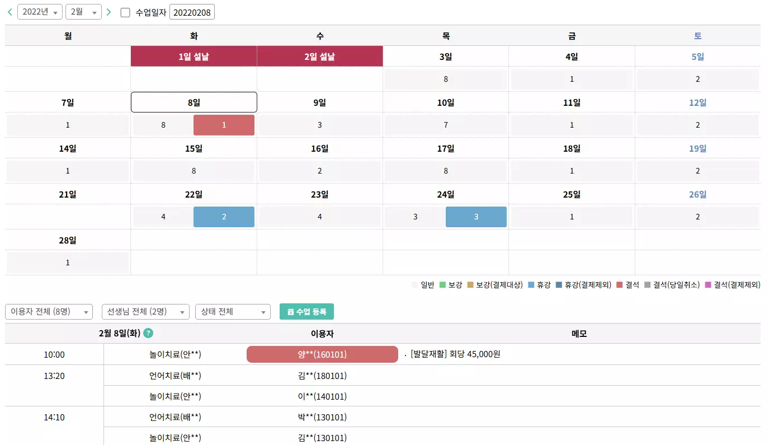Open the 이용자 전체 (8명) dropdown

tap(49, 312)
